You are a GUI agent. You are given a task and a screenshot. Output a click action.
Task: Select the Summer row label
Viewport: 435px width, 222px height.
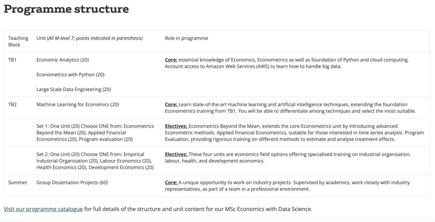pos(18,183)
